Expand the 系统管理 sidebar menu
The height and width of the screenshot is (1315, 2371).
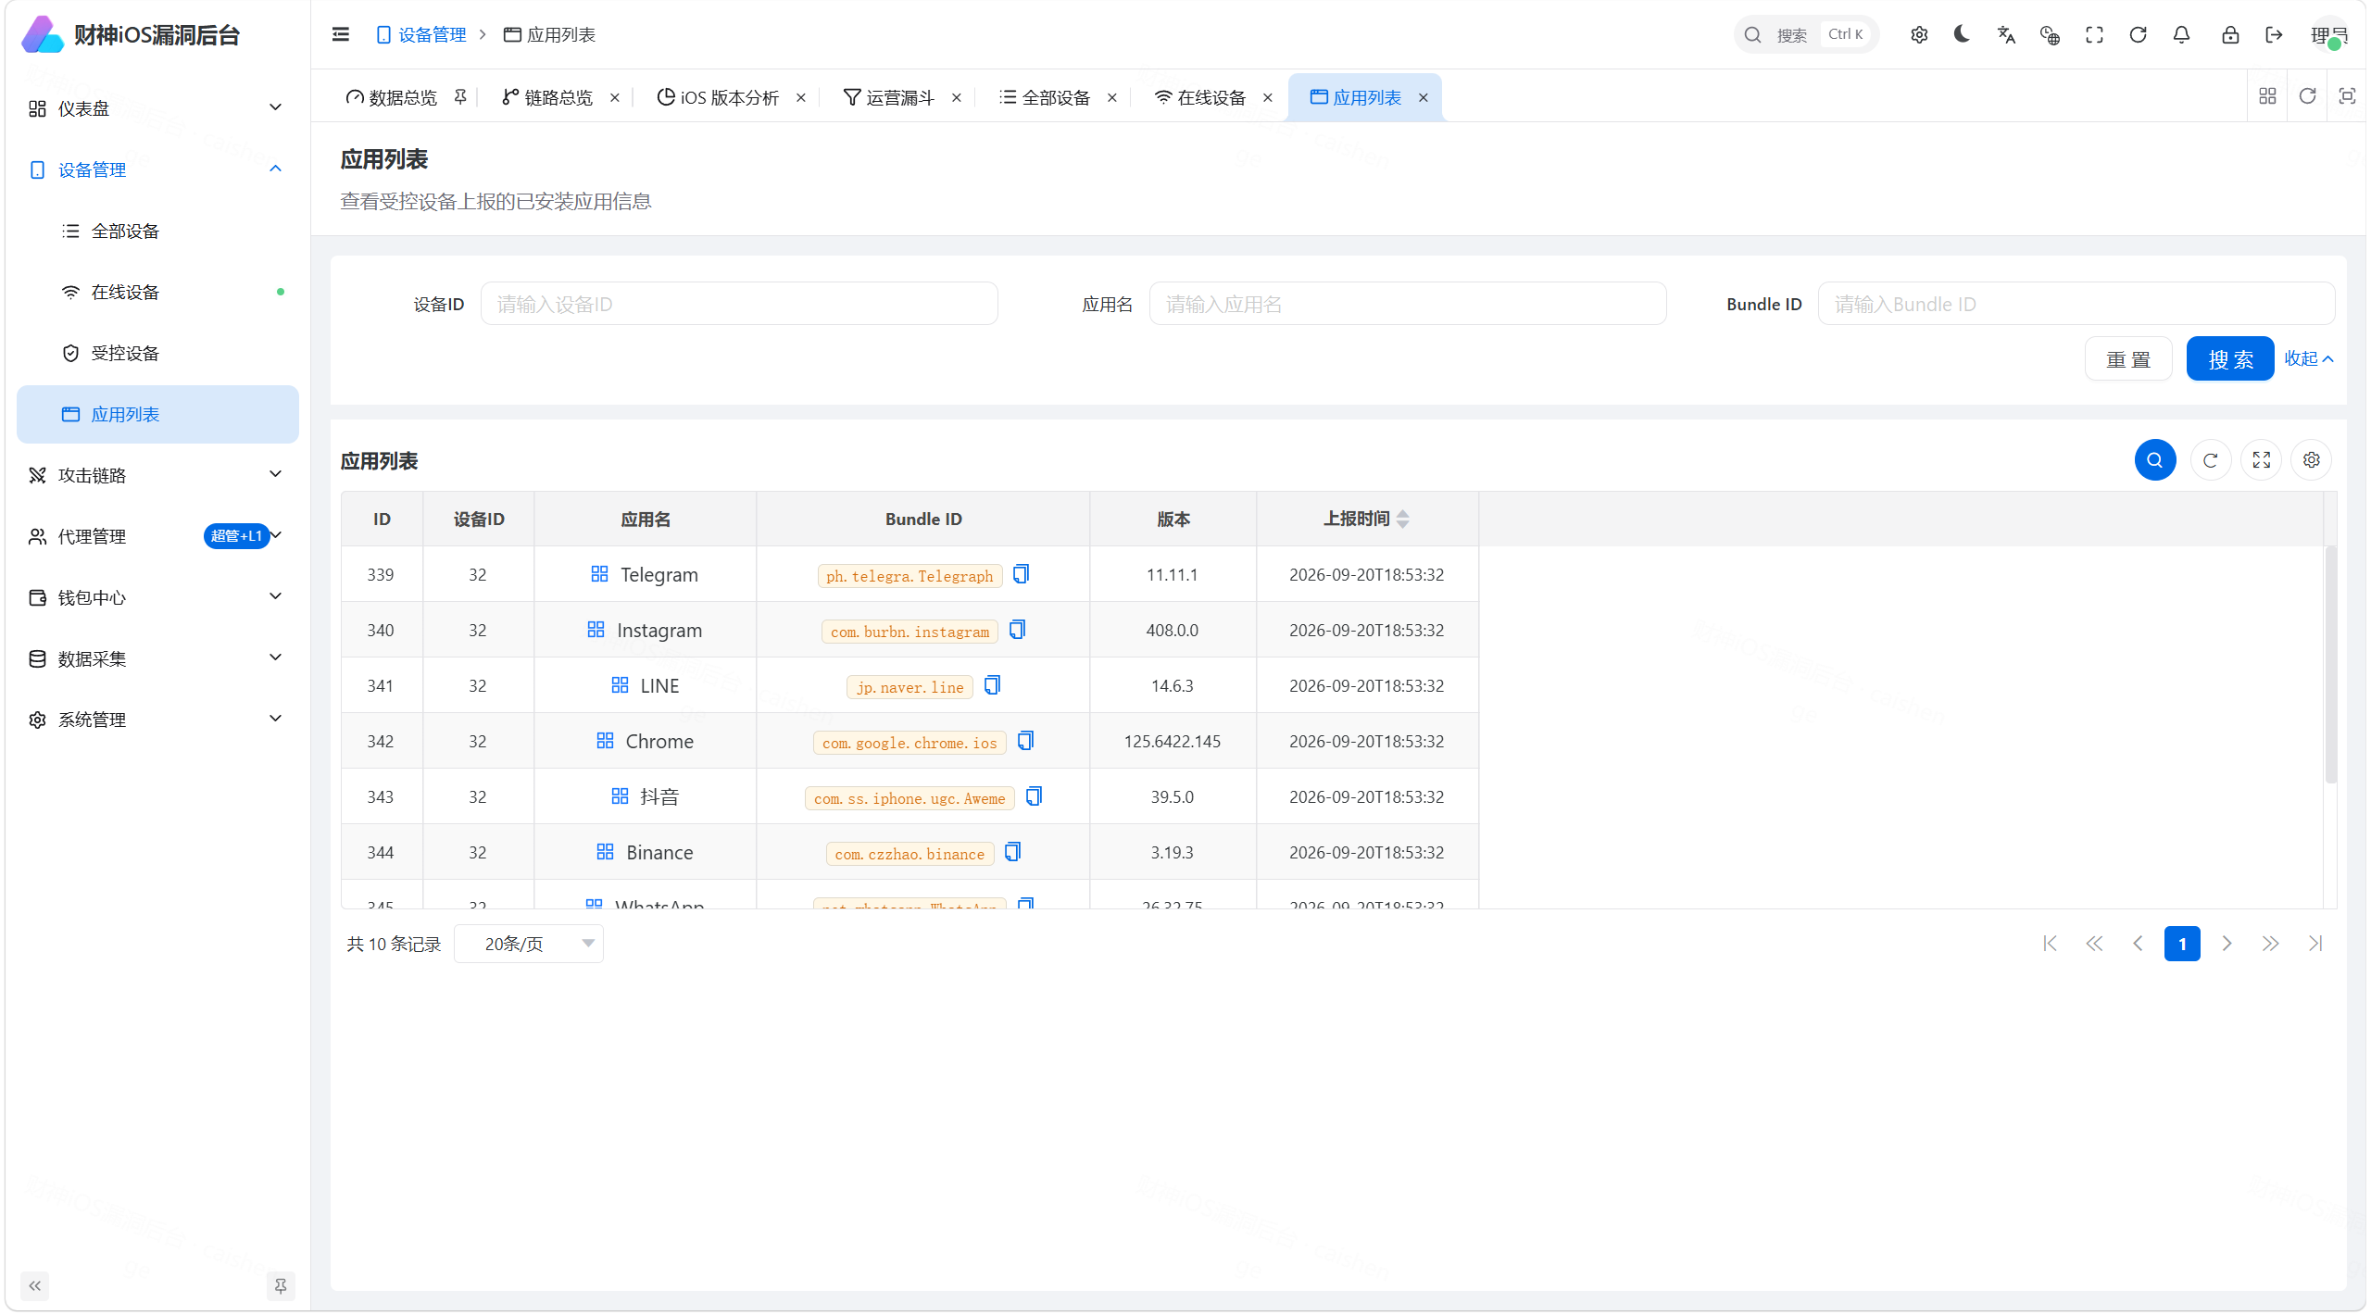pos(157,720)
